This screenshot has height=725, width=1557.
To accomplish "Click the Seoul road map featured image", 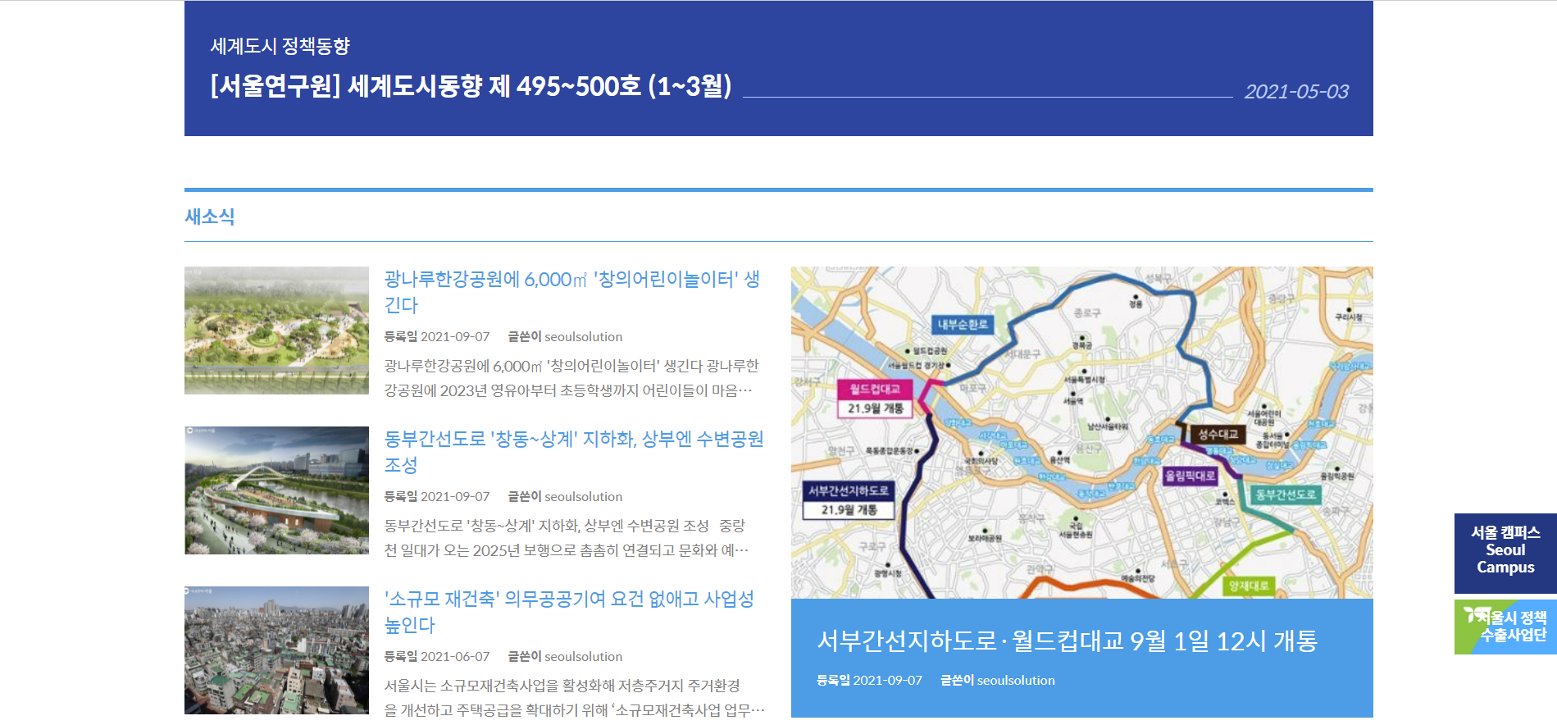I will pos(1081,432).
